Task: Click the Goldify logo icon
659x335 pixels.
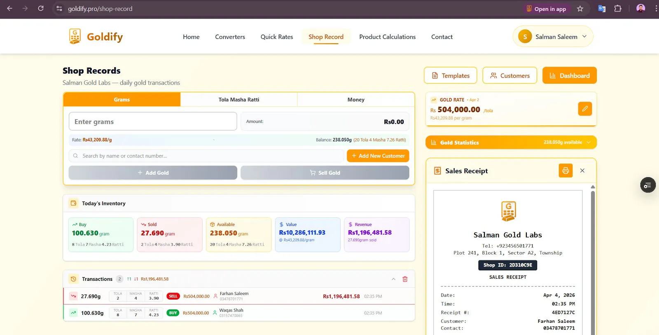Action: (x=75, y=37)
